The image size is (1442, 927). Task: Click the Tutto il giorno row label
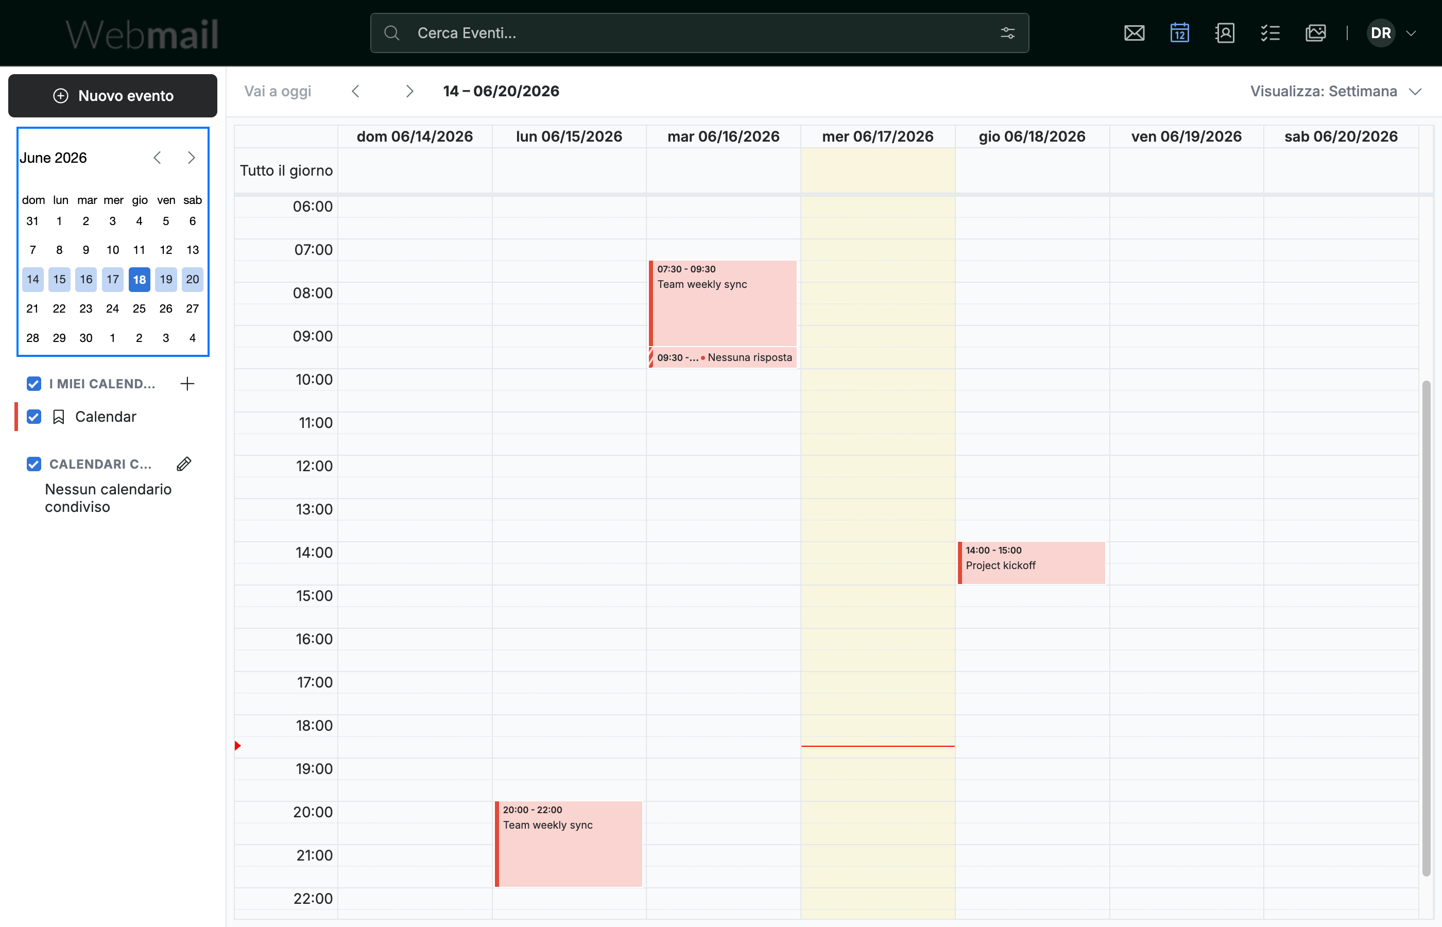click(x=286, y=170)
